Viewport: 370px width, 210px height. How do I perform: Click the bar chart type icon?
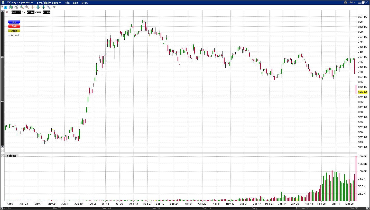11,7
